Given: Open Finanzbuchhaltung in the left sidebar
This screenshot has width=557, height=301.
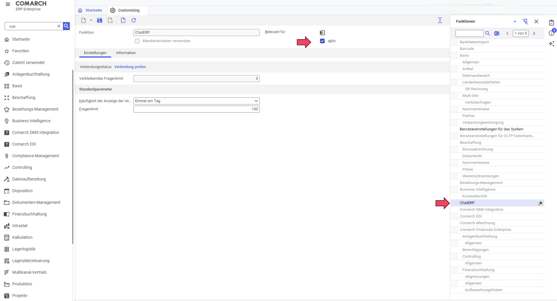Looking at the screenshot, I should 29,214.
